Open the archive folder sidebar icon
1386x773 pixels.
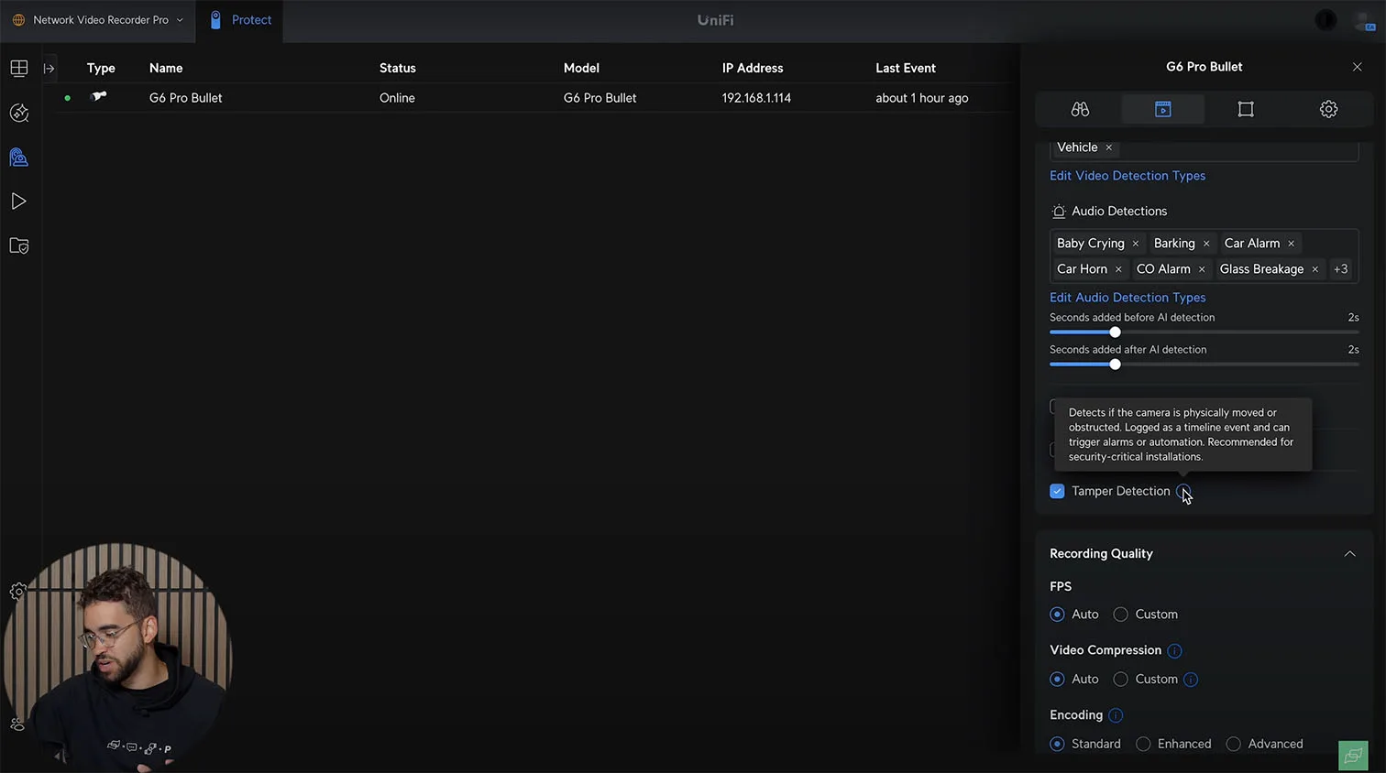click(19, 245)
